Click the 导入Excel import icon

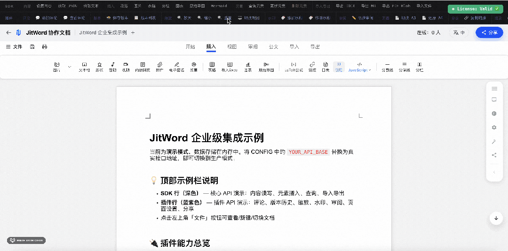click(230, 67)
